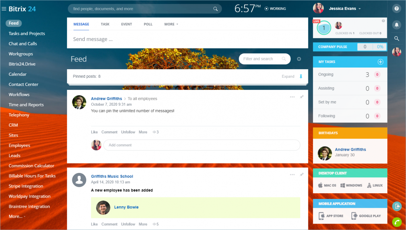Open three-dots menu on Andrew Griffiths' post
This screenshot has width=406, height=230.
(292, 97)
